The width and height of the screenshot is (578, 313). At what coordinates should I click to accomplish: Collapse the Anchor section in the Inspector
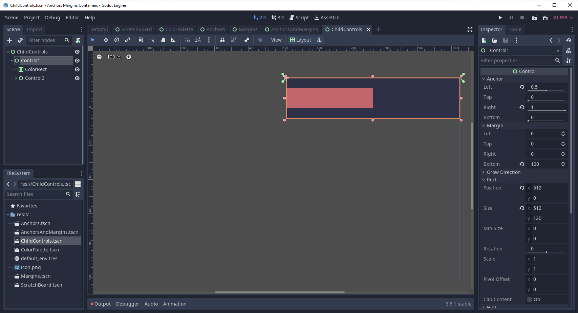click(484, 79)
